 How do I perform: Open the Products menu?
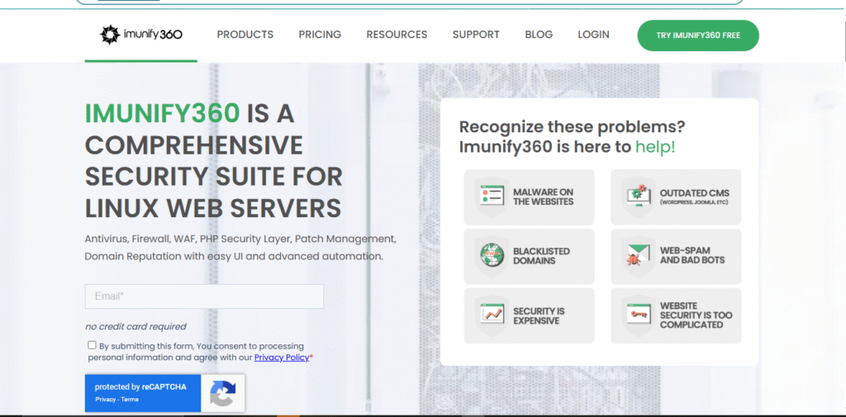pos(245,35)
